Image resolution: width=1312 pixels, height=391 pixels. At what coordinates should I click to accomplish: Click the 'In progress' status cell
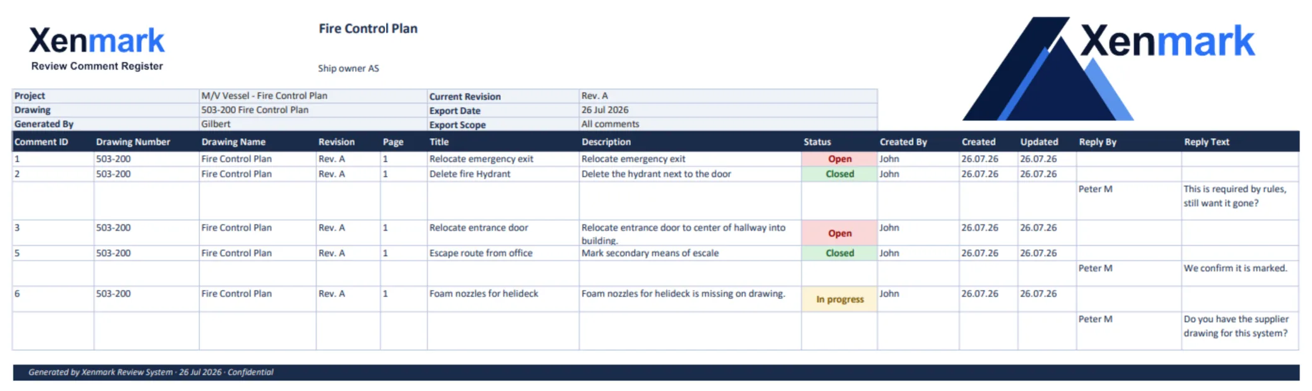[840, 300]
